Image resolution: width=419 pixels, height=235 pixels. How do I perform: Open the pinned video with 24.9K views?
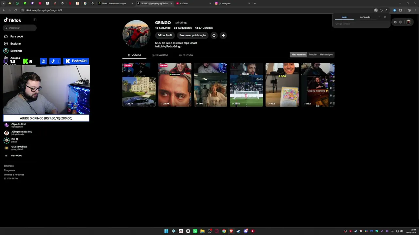[x=175, y=85]
